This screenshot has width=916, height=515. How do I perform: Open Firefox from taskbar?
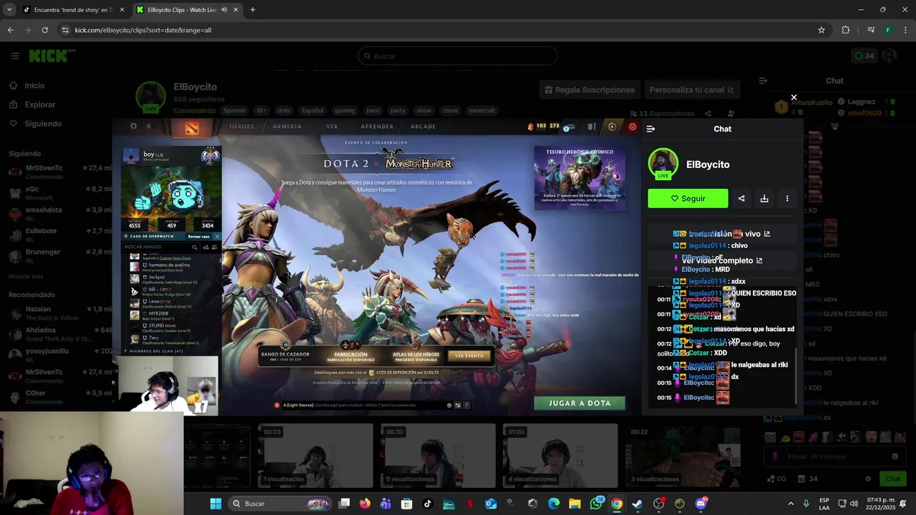click(365, 504)
